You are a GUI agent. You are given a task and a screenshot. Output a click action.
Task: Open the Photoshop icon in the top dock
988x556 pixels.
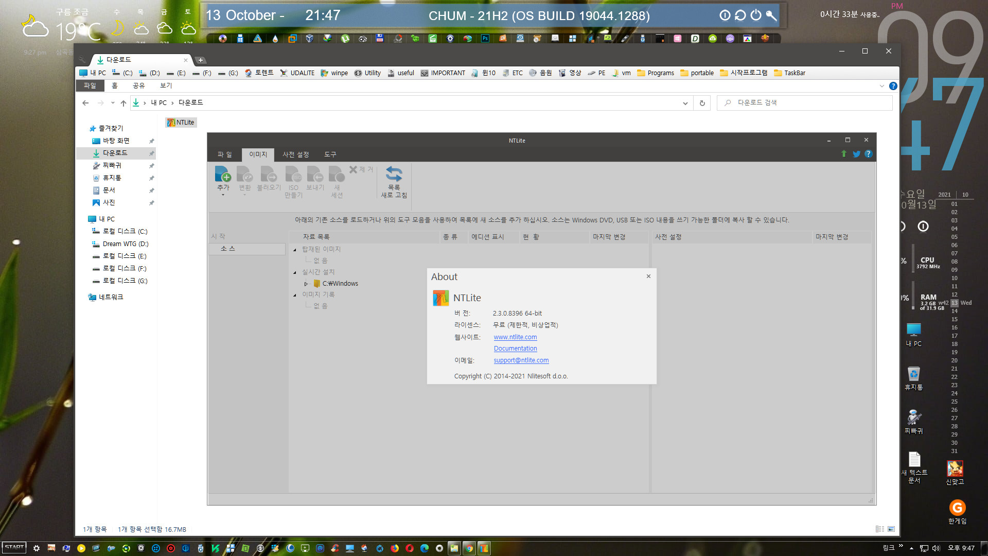tap(485, 39)
